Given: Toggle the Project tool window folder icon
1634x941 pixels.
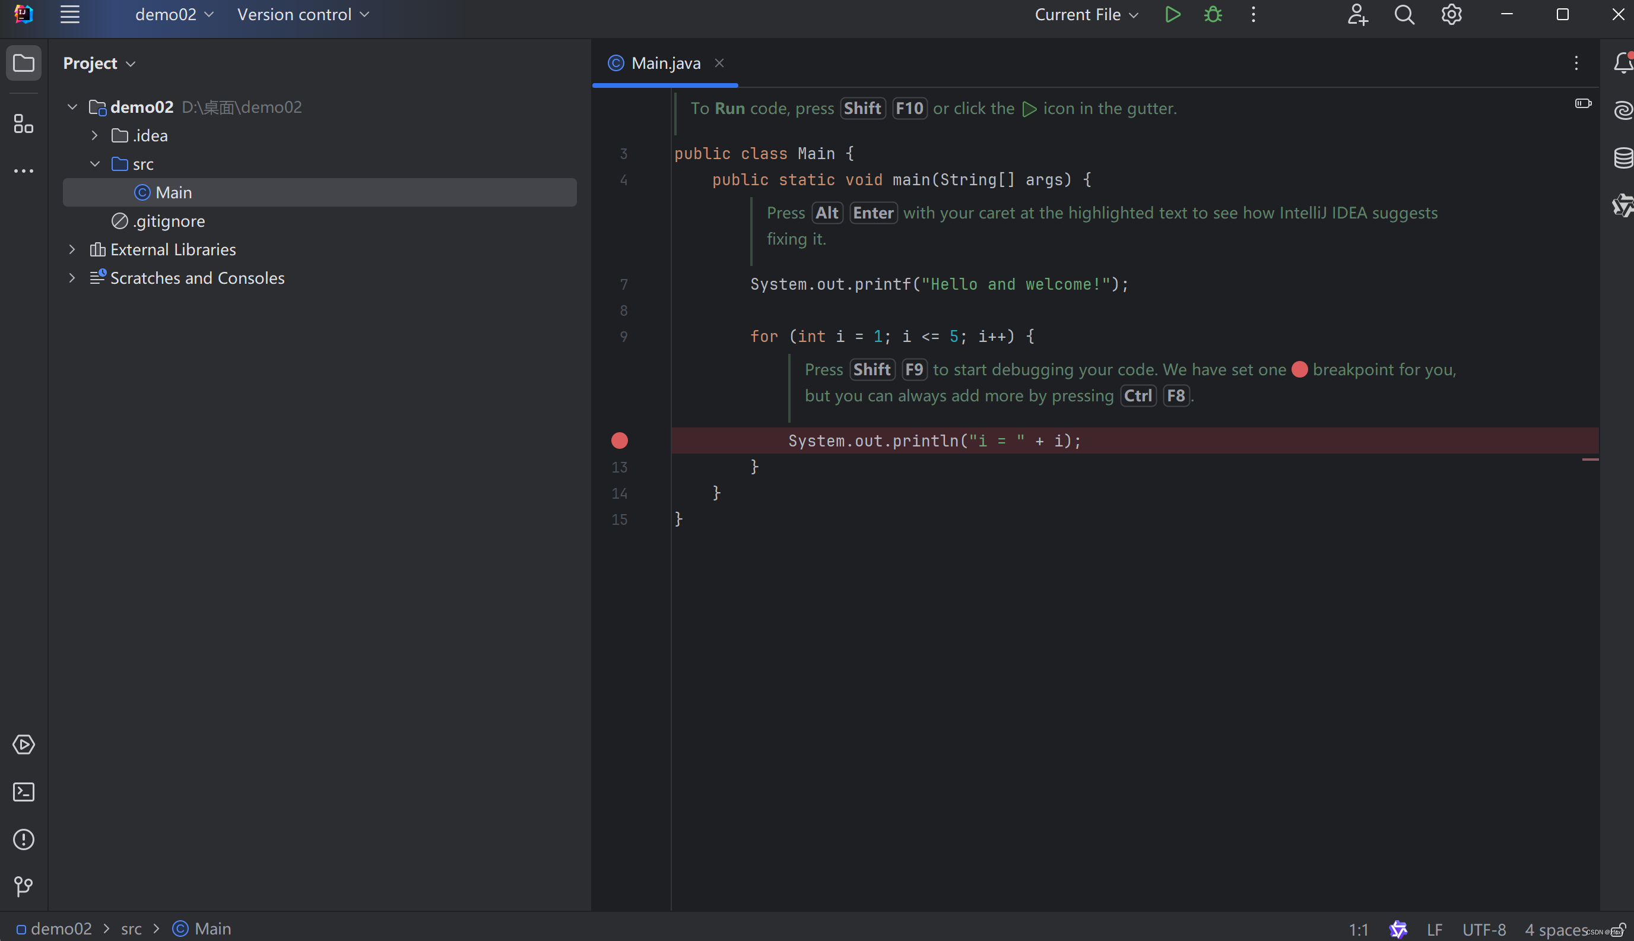Looking at the screenshot, I should [23, 63].
